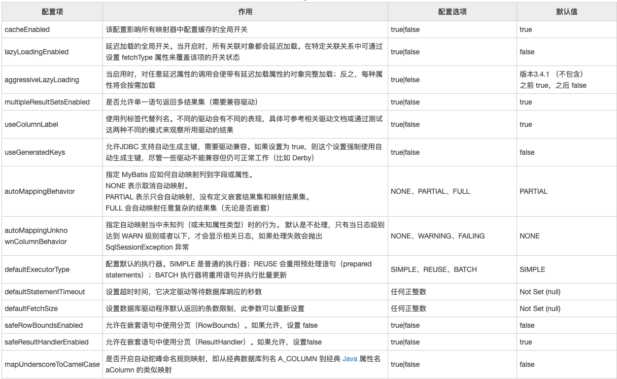Click the 作用 column header
Viewport: 617px width, 379px height.
pyautogui.click(x=245, y=12)
